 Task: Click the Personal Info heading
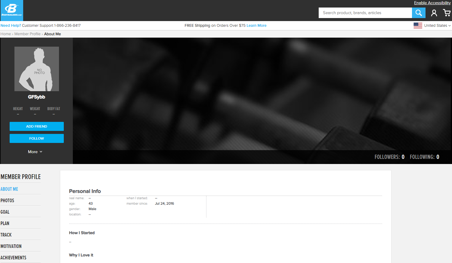click(85, 191)
